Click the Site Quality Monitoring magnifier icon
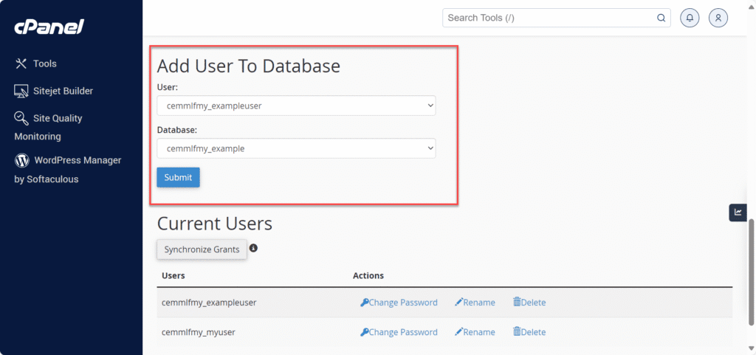This screenshot has width=756, height=355. [21, 118]
